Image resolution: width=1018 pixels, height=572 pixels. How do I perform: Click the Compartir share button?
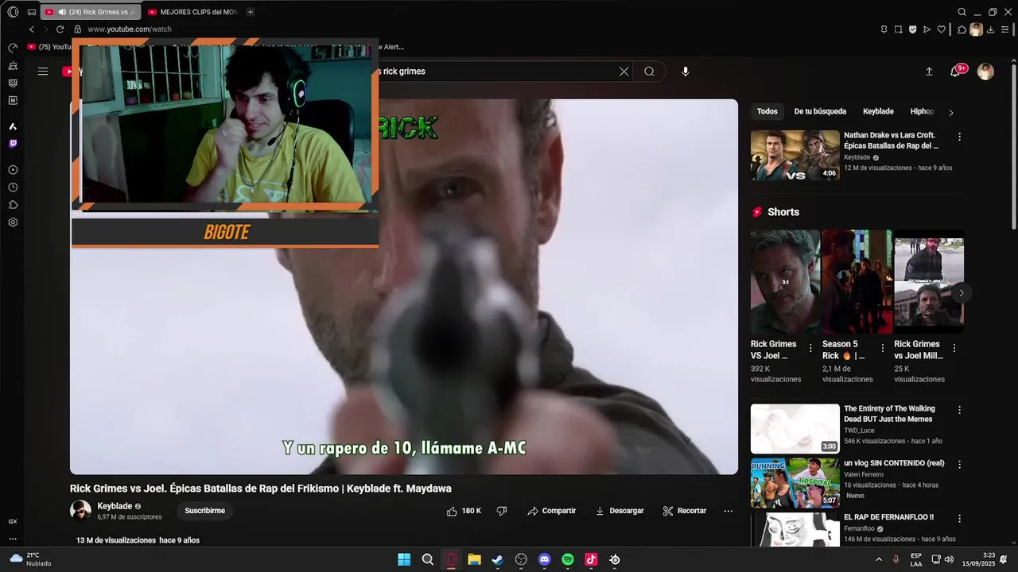coord(551,511)
